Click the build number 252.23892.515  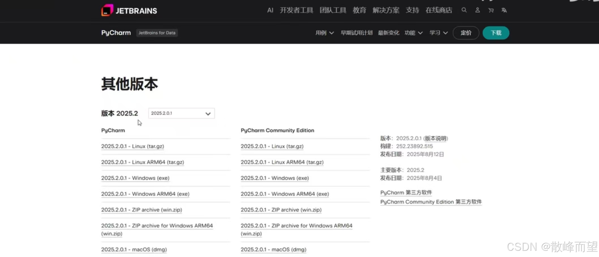[x=415, y=146]
